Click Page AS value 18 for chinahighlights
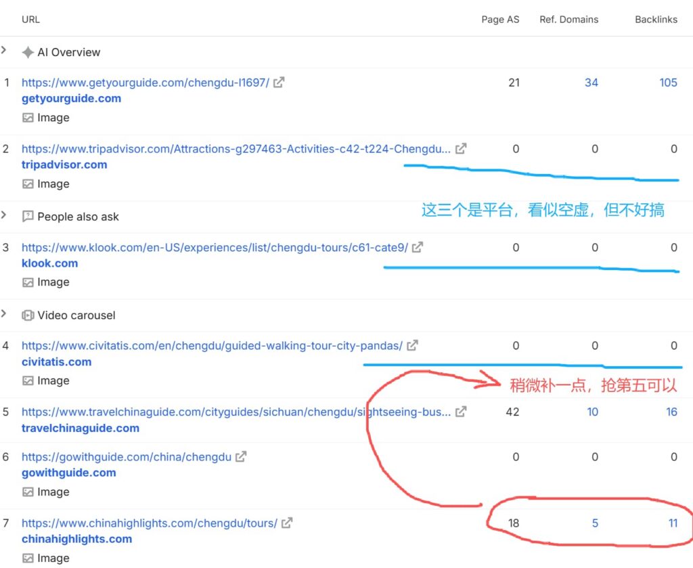 [514, 523]
